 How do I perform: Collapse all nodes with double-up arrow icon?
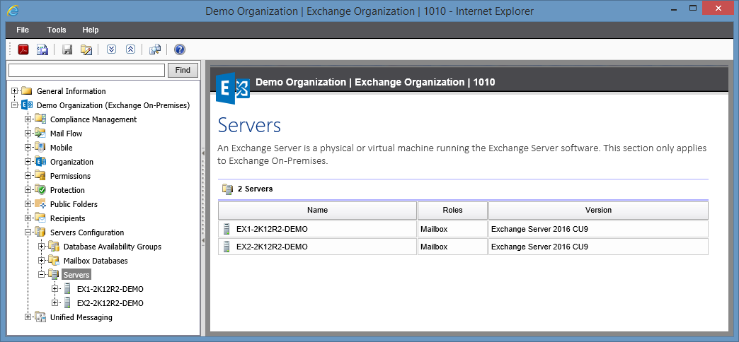(130, 49)
